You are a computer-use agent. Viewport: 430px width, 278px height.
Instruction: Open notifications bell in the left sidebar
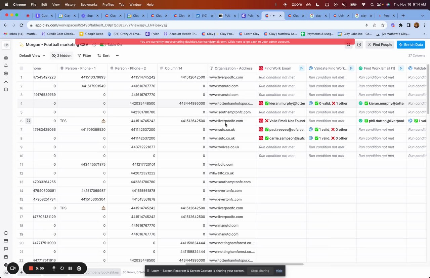click(6, 66)
